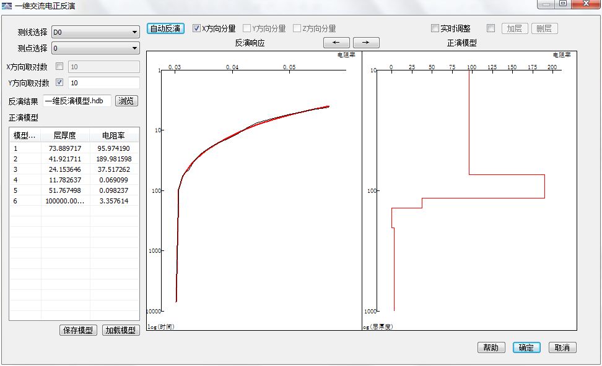Click the app icon in title bar

click(7, 6)
